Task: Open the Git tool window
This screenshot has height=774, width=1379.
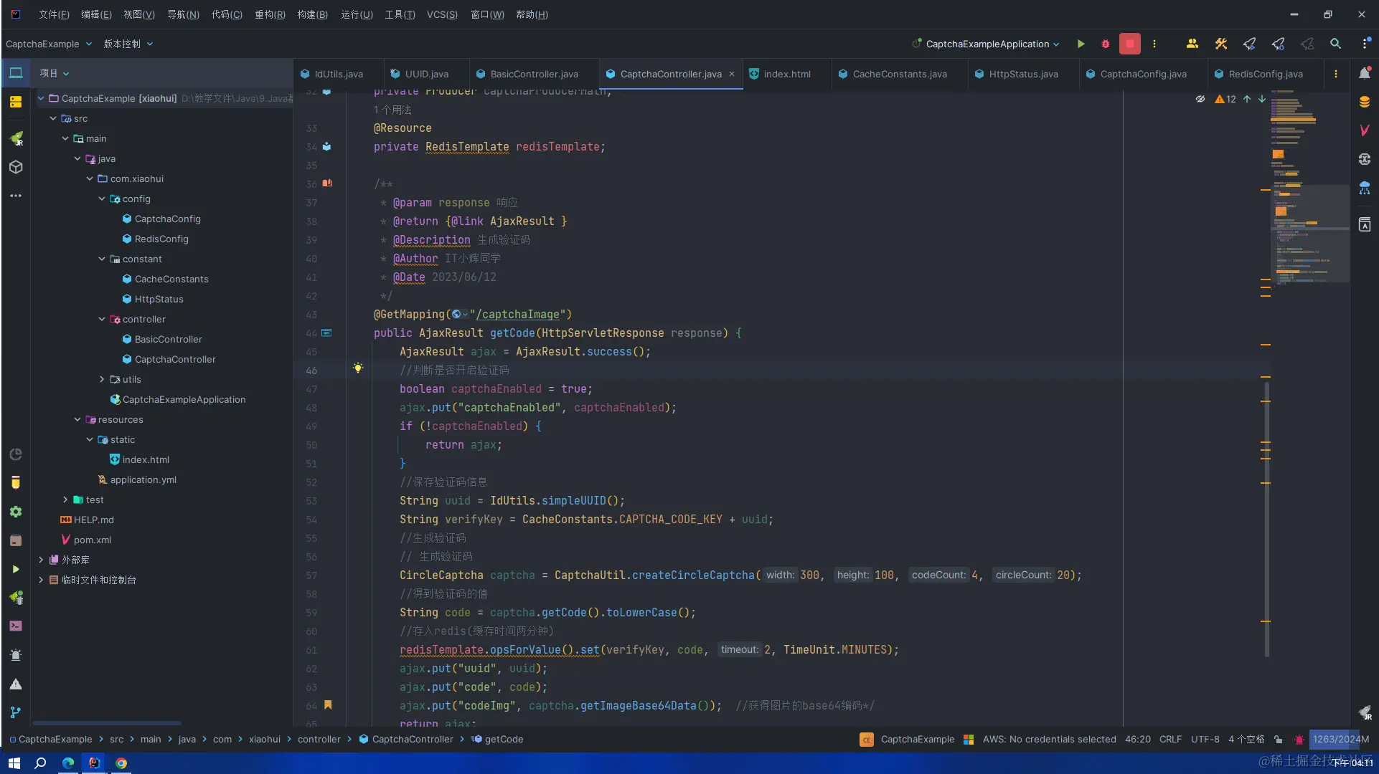Action: [x=15, y=712]
